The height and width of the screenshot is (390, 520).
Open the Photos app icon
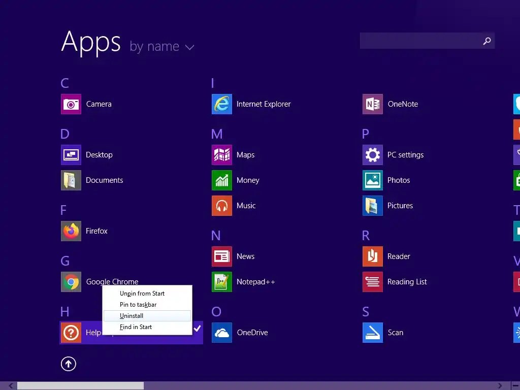tap(373, 180)
